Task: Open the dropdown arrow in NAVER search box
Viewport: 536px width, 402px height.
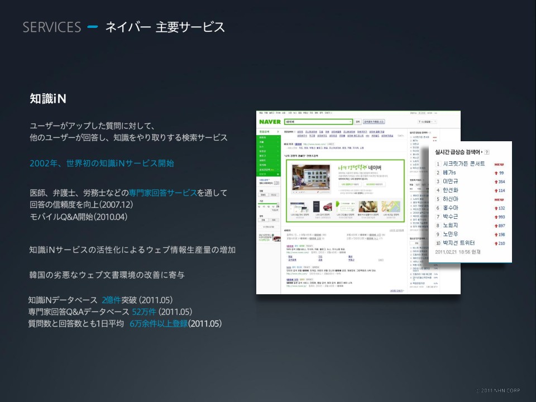Action: (x=351, y=122)
